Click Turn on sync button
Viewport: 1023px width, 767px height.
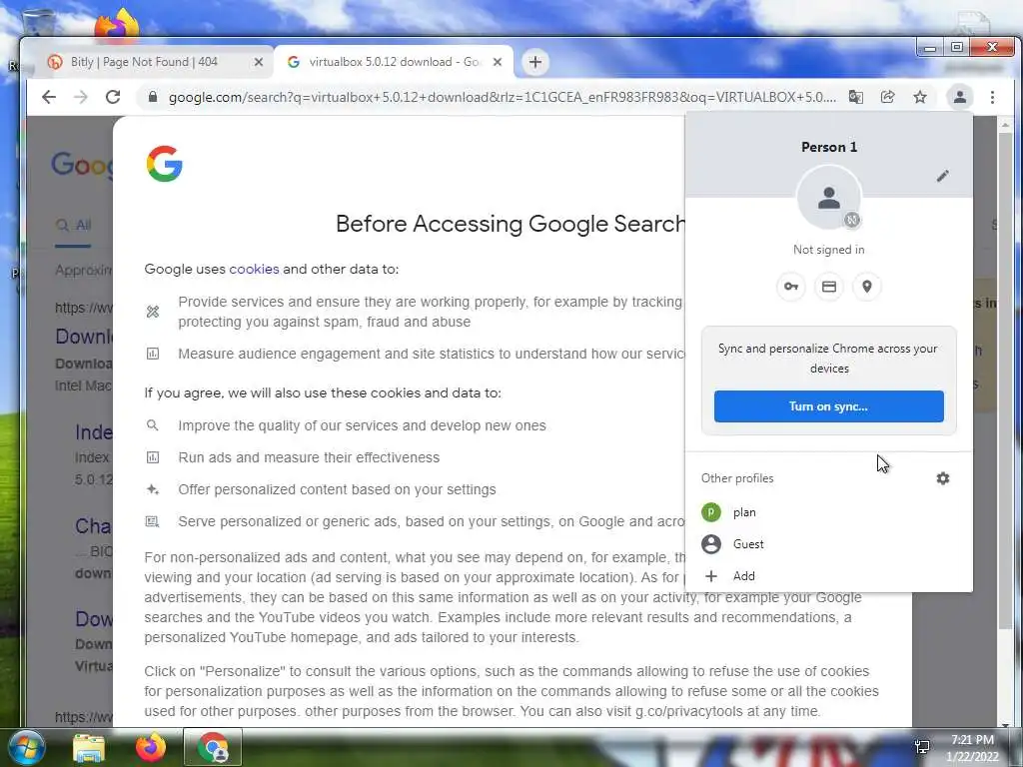[828, 406]
